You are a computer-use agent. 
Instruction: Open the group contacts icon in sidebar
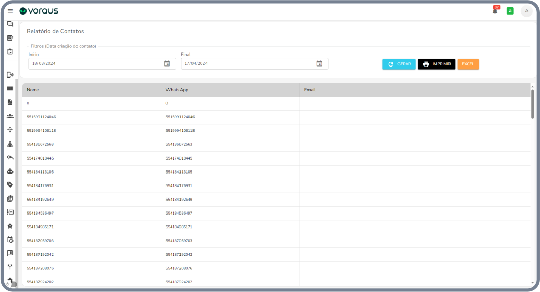(x=10, y=116)
